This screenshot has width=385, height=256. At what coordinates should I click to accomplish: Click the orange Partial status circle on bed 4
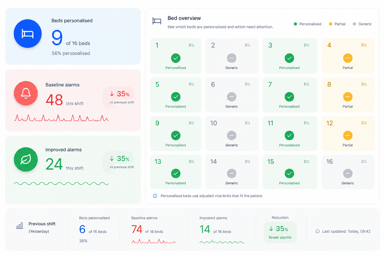click(x=348, y=58)
